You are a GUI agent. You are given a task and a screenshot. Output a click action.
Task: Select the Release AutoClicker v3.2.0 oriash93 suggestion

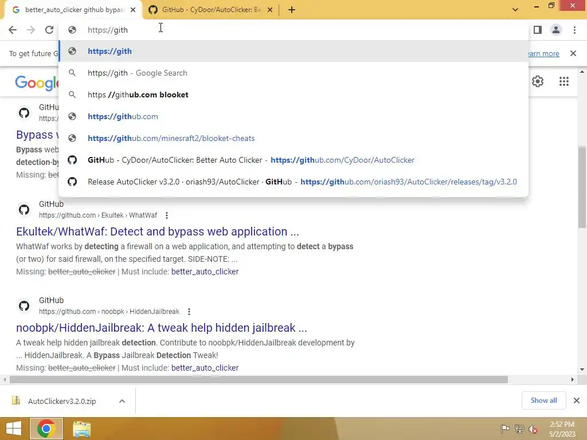pos(293,182)
